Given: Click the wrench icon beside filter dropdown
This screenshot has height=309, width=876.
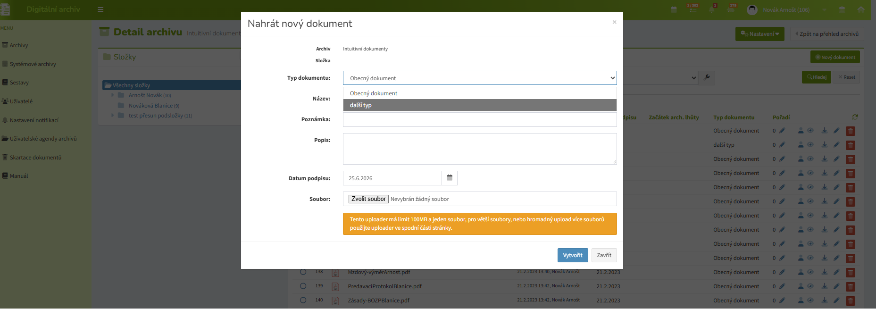Looking at the screenshot, I should coord(707,77).
